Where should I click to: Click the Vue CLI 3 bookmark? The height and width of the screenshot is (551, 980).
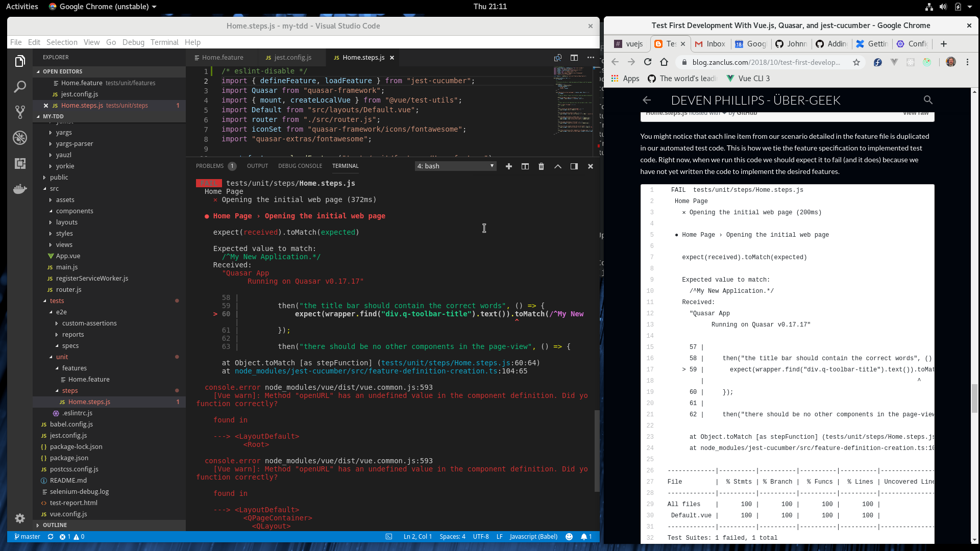(x=748, y=79)
